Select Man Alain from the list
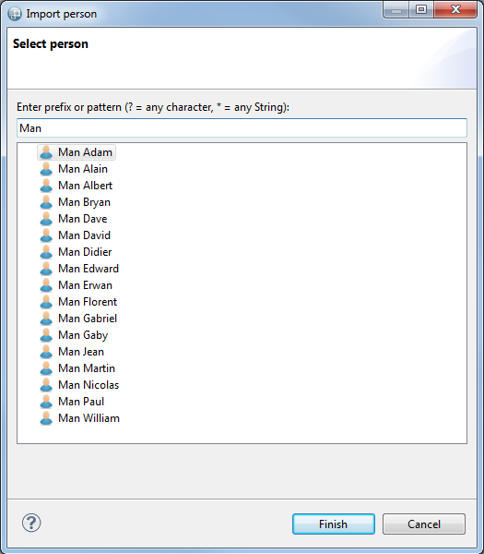484x554 pixels. click(83, 169)
